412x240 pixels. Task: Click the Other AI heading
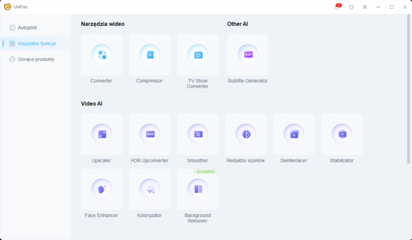tap(238, 24)
